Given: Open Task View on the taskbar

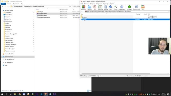Looking at the screenshot, I should 11,94.
